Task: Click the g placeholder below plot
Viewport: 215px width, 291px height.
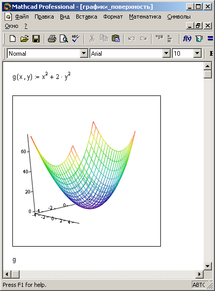Action: [x=14, y=260]
